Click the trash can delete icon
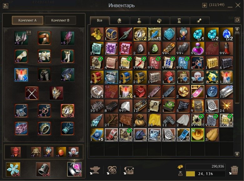 pos(234,170)
